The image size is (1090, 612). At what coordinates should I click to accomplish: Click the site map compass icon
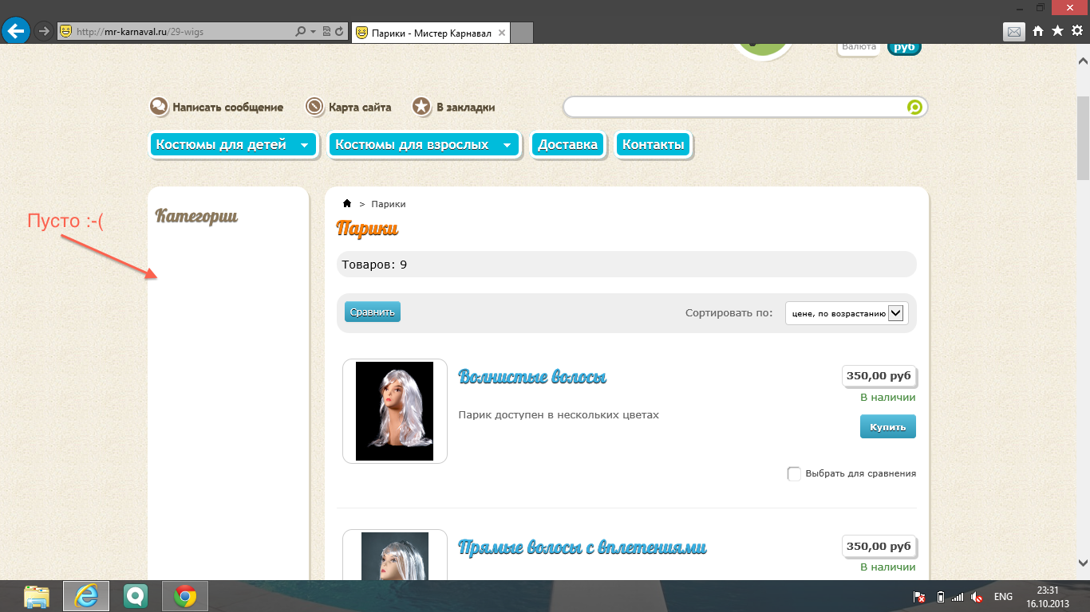tap(315, 107)
